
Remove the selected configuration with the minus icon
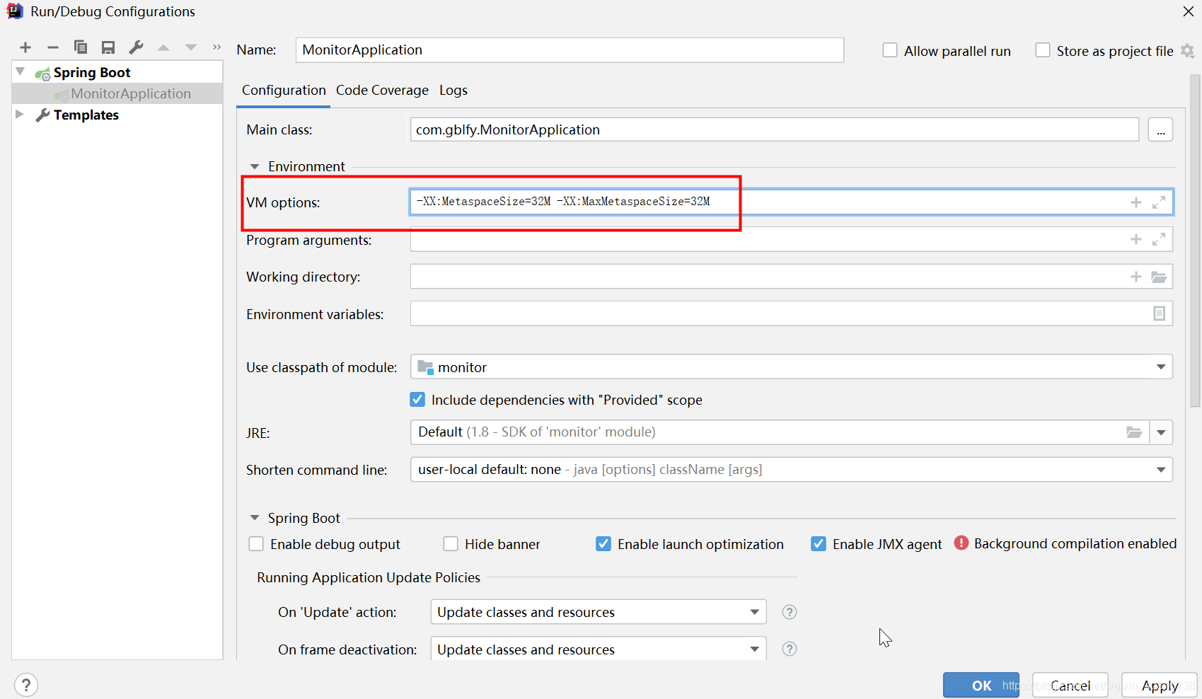point(53,47)
